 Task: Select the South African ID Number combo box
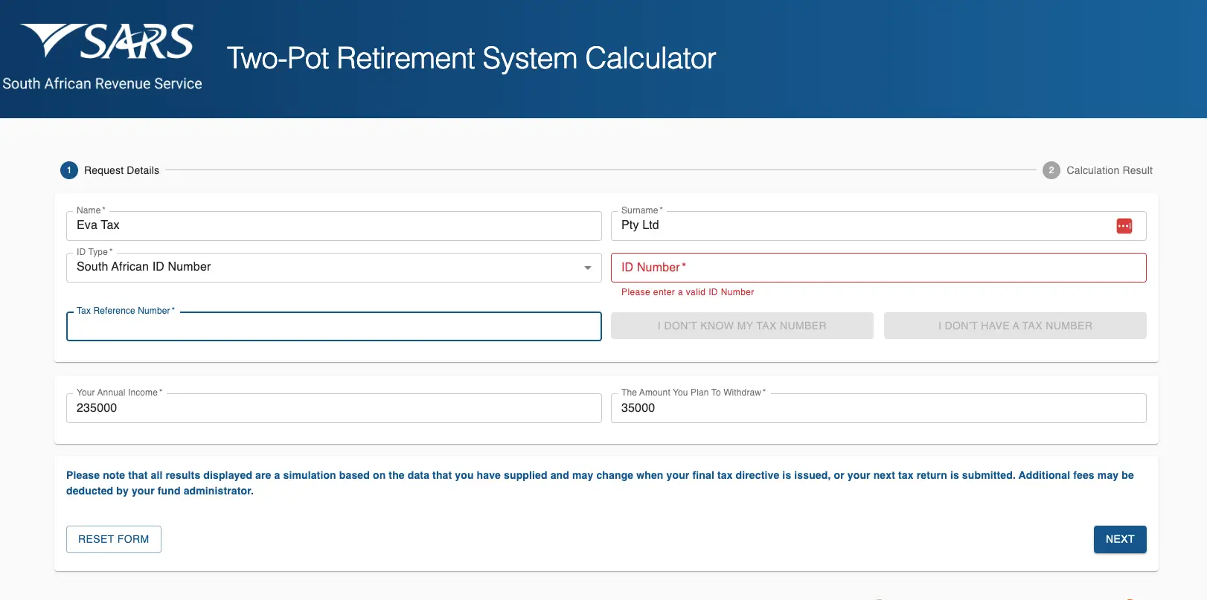[x=327, y=268]
